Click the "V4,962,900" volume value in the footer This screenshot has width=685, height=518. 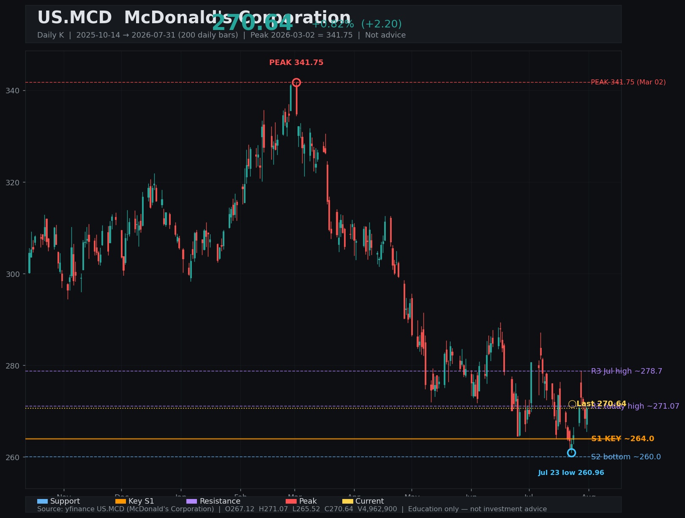[377, 509]
